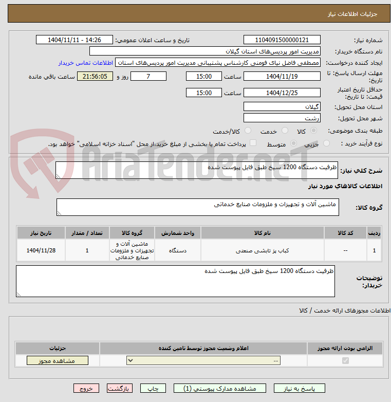
Task: Click the resize handle of گروه کالا box
Action: [59, 213]
